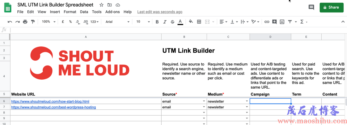This screenshot has width=347, height=125.
Task: Click Last edit was seconds ago link
Action: coord(160,12)
